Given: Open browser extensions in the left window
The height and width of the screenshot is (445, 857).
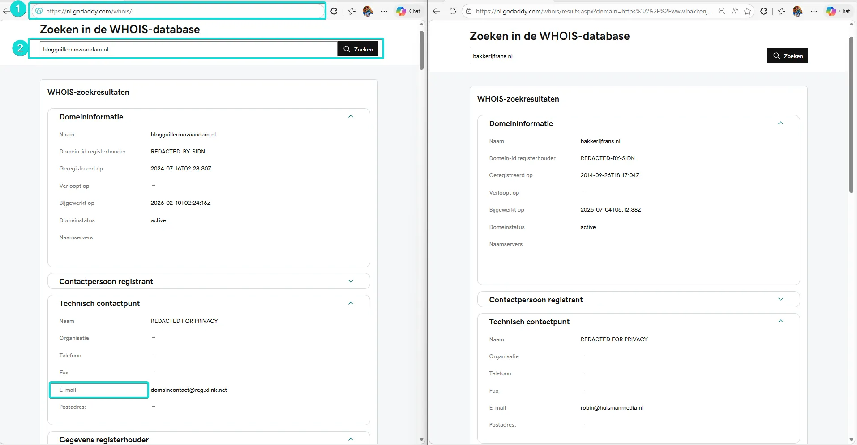Looking at the screenshot, I should click(334, 11).
